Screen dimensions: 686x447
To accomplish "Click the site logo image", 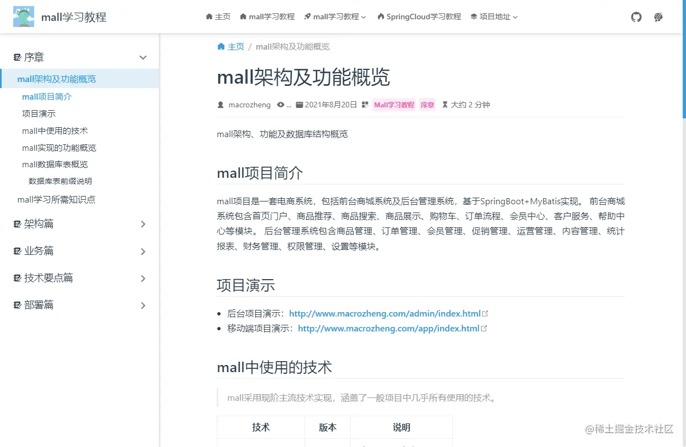I will [x=24, y=17].
